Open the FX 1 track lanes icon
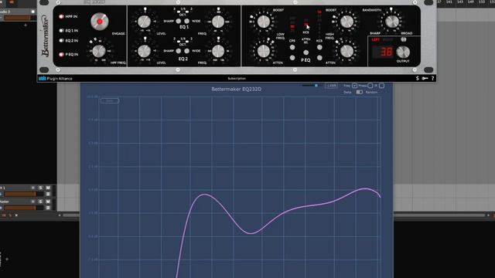This screenshot has height=278, width=495. (x=48, y=194)
